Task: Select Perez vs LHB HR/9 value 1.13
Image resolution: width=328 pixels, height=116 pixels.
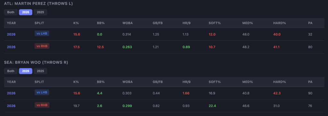Action: click(185, 34)
